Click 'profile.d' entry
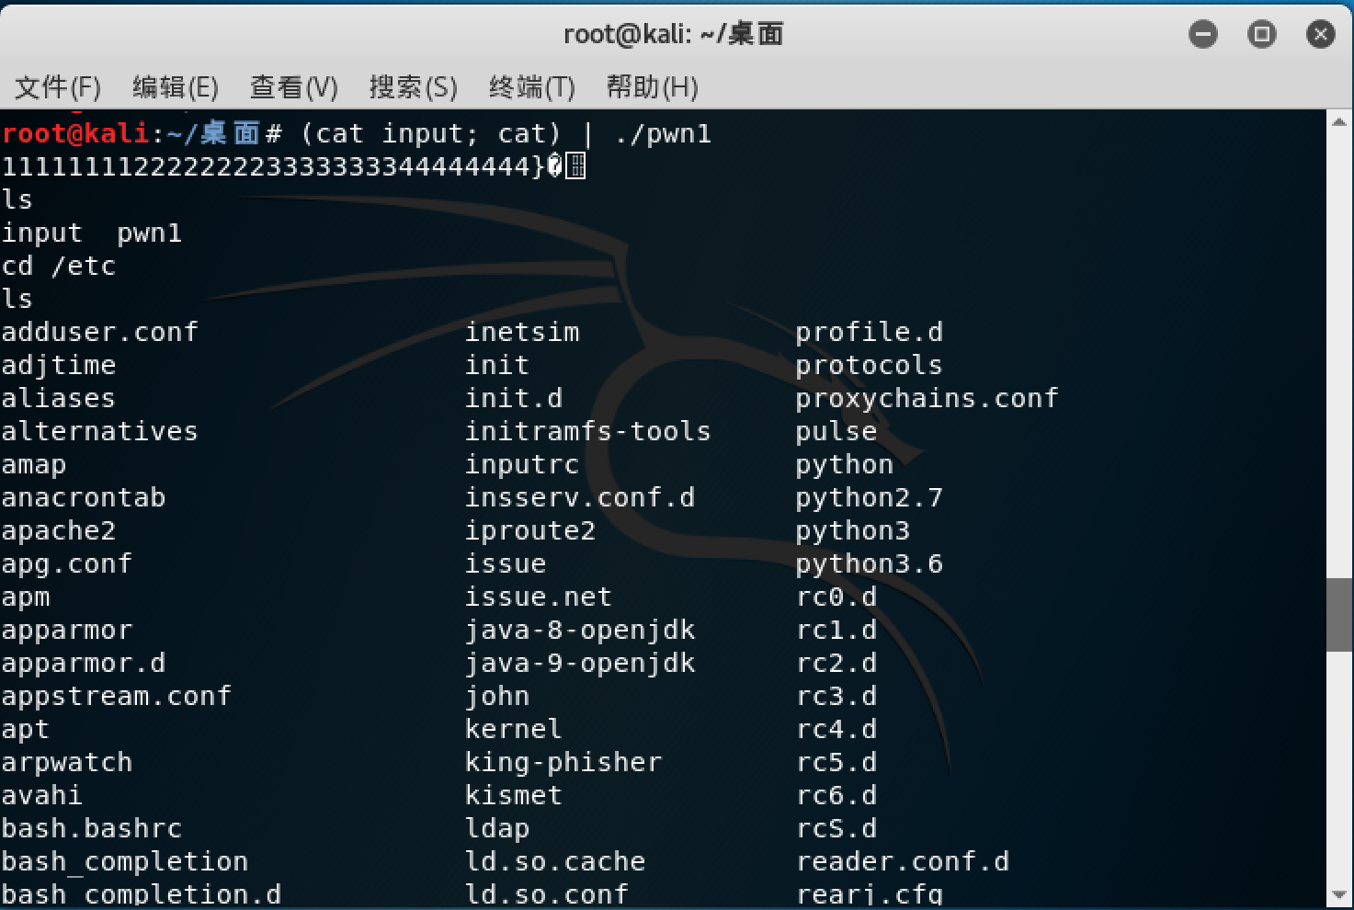 coord(870,332)
